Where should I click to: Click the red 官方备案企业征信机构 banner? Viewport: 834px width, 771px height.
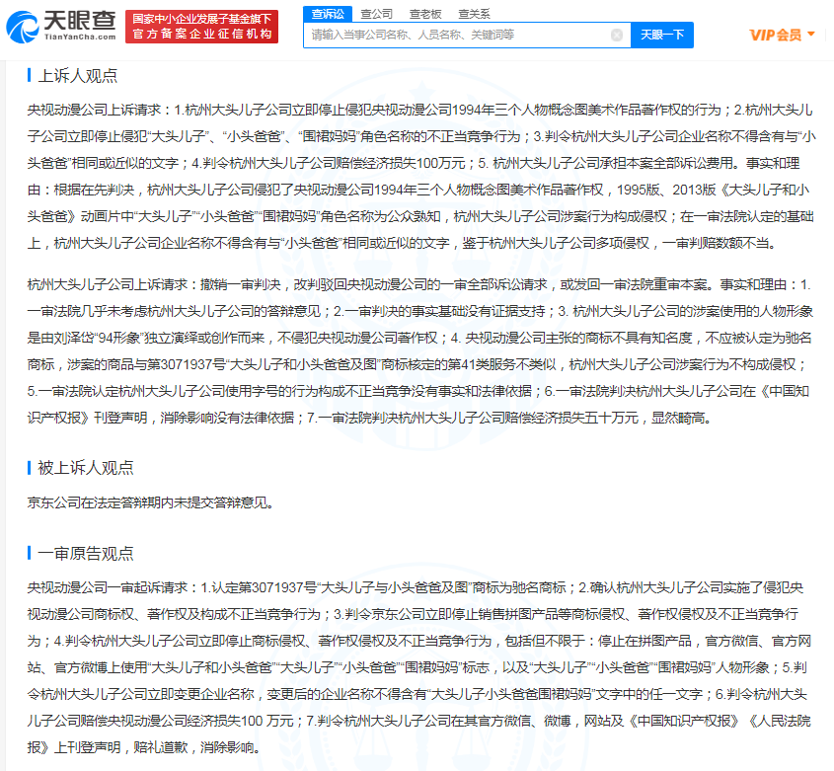pyautogui.click(x=202, y=27)
